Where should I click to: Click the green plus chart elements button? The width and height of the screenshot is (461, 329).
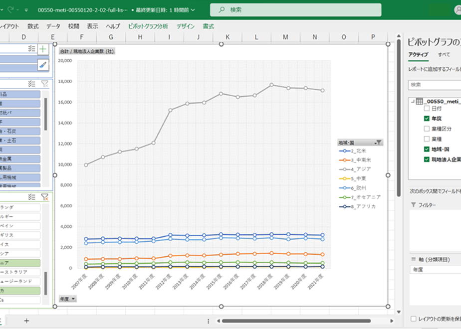pos(43,49)
